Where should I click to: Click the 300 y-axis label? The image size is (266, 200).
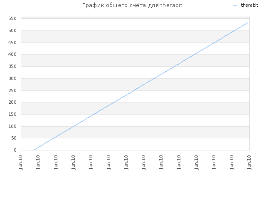point(12,79)
